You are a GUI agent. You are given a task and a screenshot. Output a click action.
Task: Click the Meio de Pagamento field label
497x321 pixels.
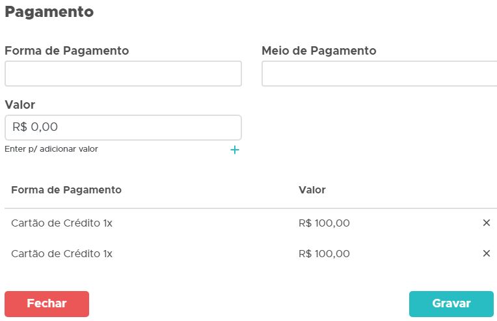319,51
